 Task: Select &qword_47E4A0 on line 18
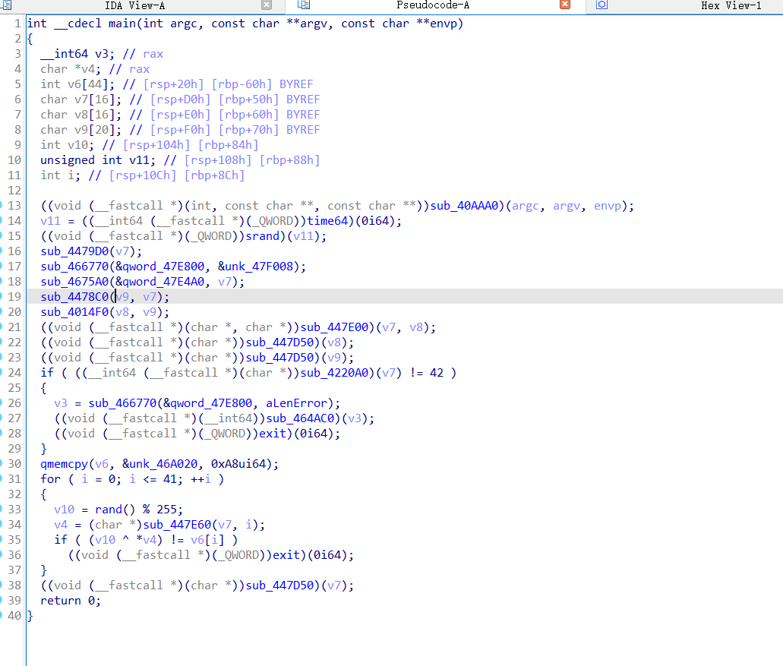coord(159,282)
